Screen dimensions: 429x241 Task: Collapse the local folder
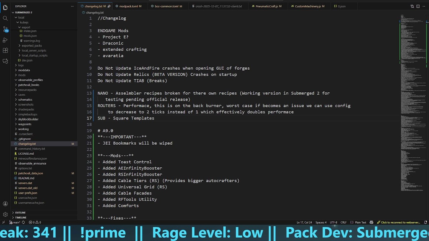pyautogui.click(x=45, y=17)
